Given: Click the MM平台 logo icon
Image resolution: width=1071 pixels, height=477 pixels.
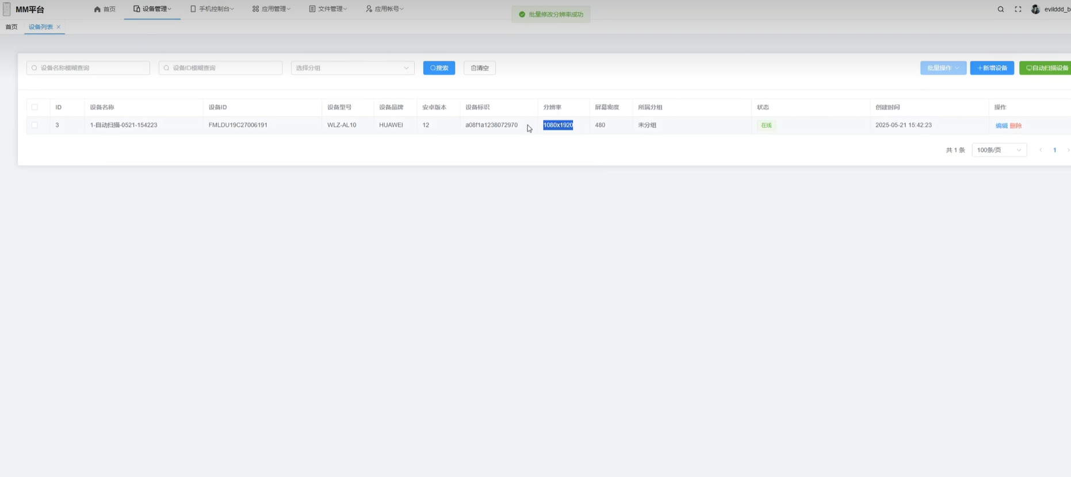Looking at the screenshot, I should click(7, 10).
